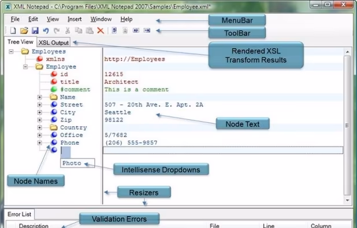Viewport: 357px width, 228px height.
Task: Nudge the node left via the toolbar icon
Action: pos(136,30)
